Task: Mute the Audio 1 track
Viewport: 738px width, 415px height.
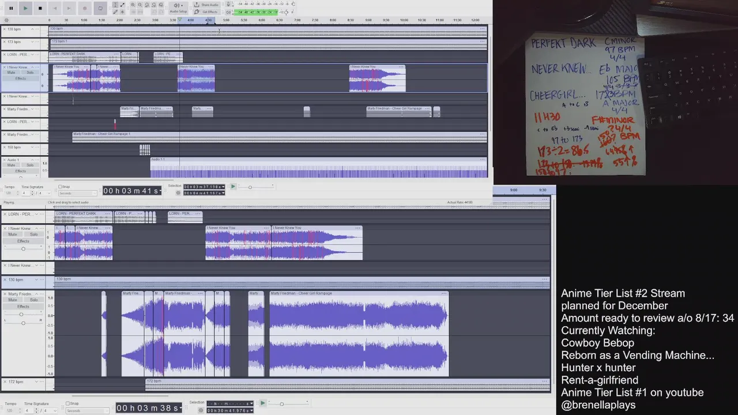Action: pos(11,165)
